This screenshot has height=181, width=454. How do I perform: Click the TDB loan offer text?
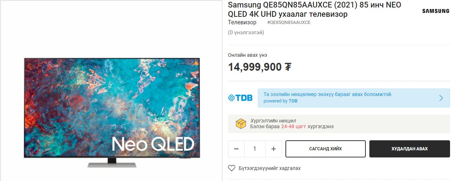coord(328,95)
